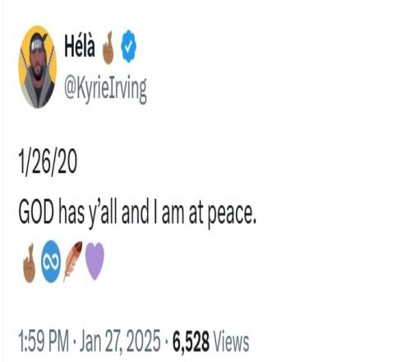Click the 1:59 PM timestamp
This screenshot has width=411, height=362.
(x=44, y=341)
